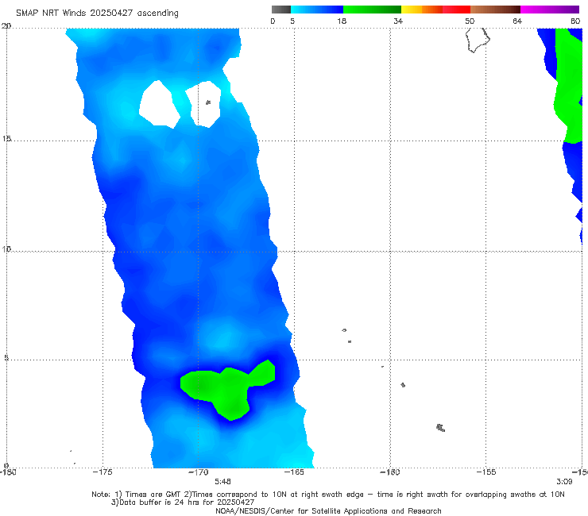Click the '-165' longitude axis label
This screenshot has height=516, width=588.
click(294, 472)
